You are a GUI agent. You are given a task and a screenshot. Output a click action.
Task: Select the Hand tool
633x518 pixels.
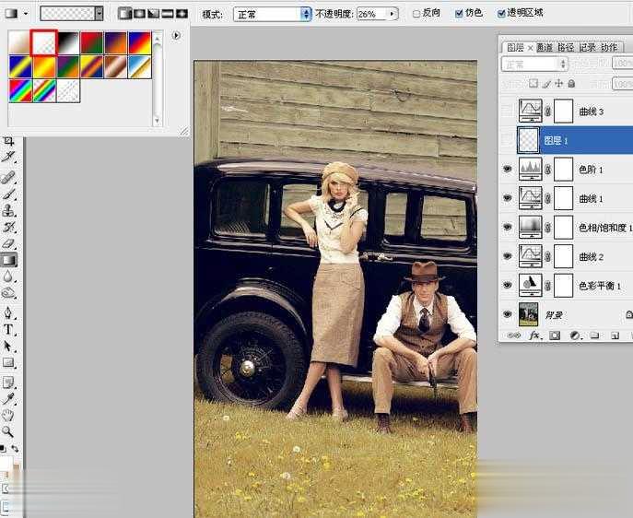point(9,415)
